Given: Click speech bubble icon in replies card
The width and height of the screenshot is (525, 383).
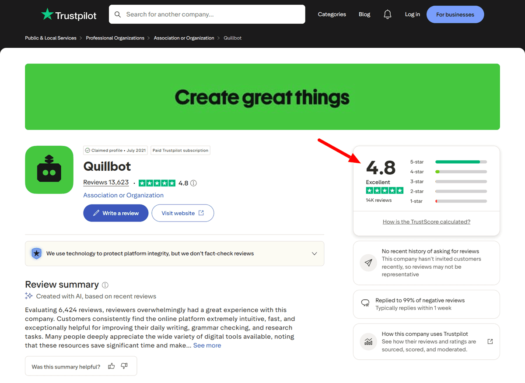Looking at the screenshot, I should coord(365,303).
